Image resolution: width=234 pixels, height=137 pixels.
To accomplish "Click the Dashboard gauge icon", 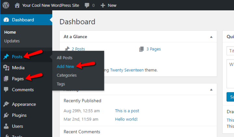I will tap(6, 20).
